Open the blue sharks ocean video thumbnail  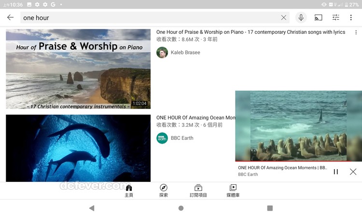(x=78, y=148)
